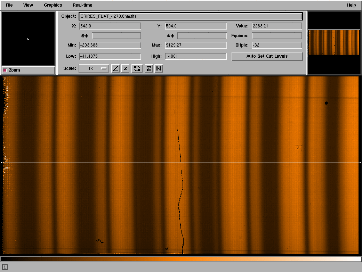Click the empty declination field
Image resolution: width=362 pixels, height=272 pixels.
[202, 36]
